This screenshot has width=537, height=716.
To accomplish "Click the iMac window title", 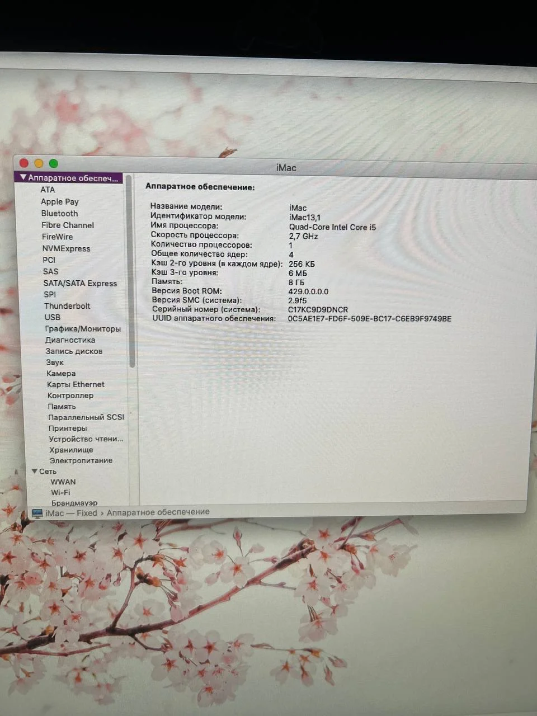I will pyautogui.click(x=286, y=167).
